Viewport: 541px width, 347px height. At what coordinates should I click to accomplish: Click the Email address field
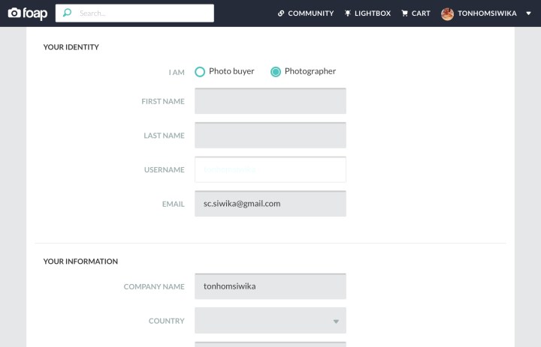point(270,204)
